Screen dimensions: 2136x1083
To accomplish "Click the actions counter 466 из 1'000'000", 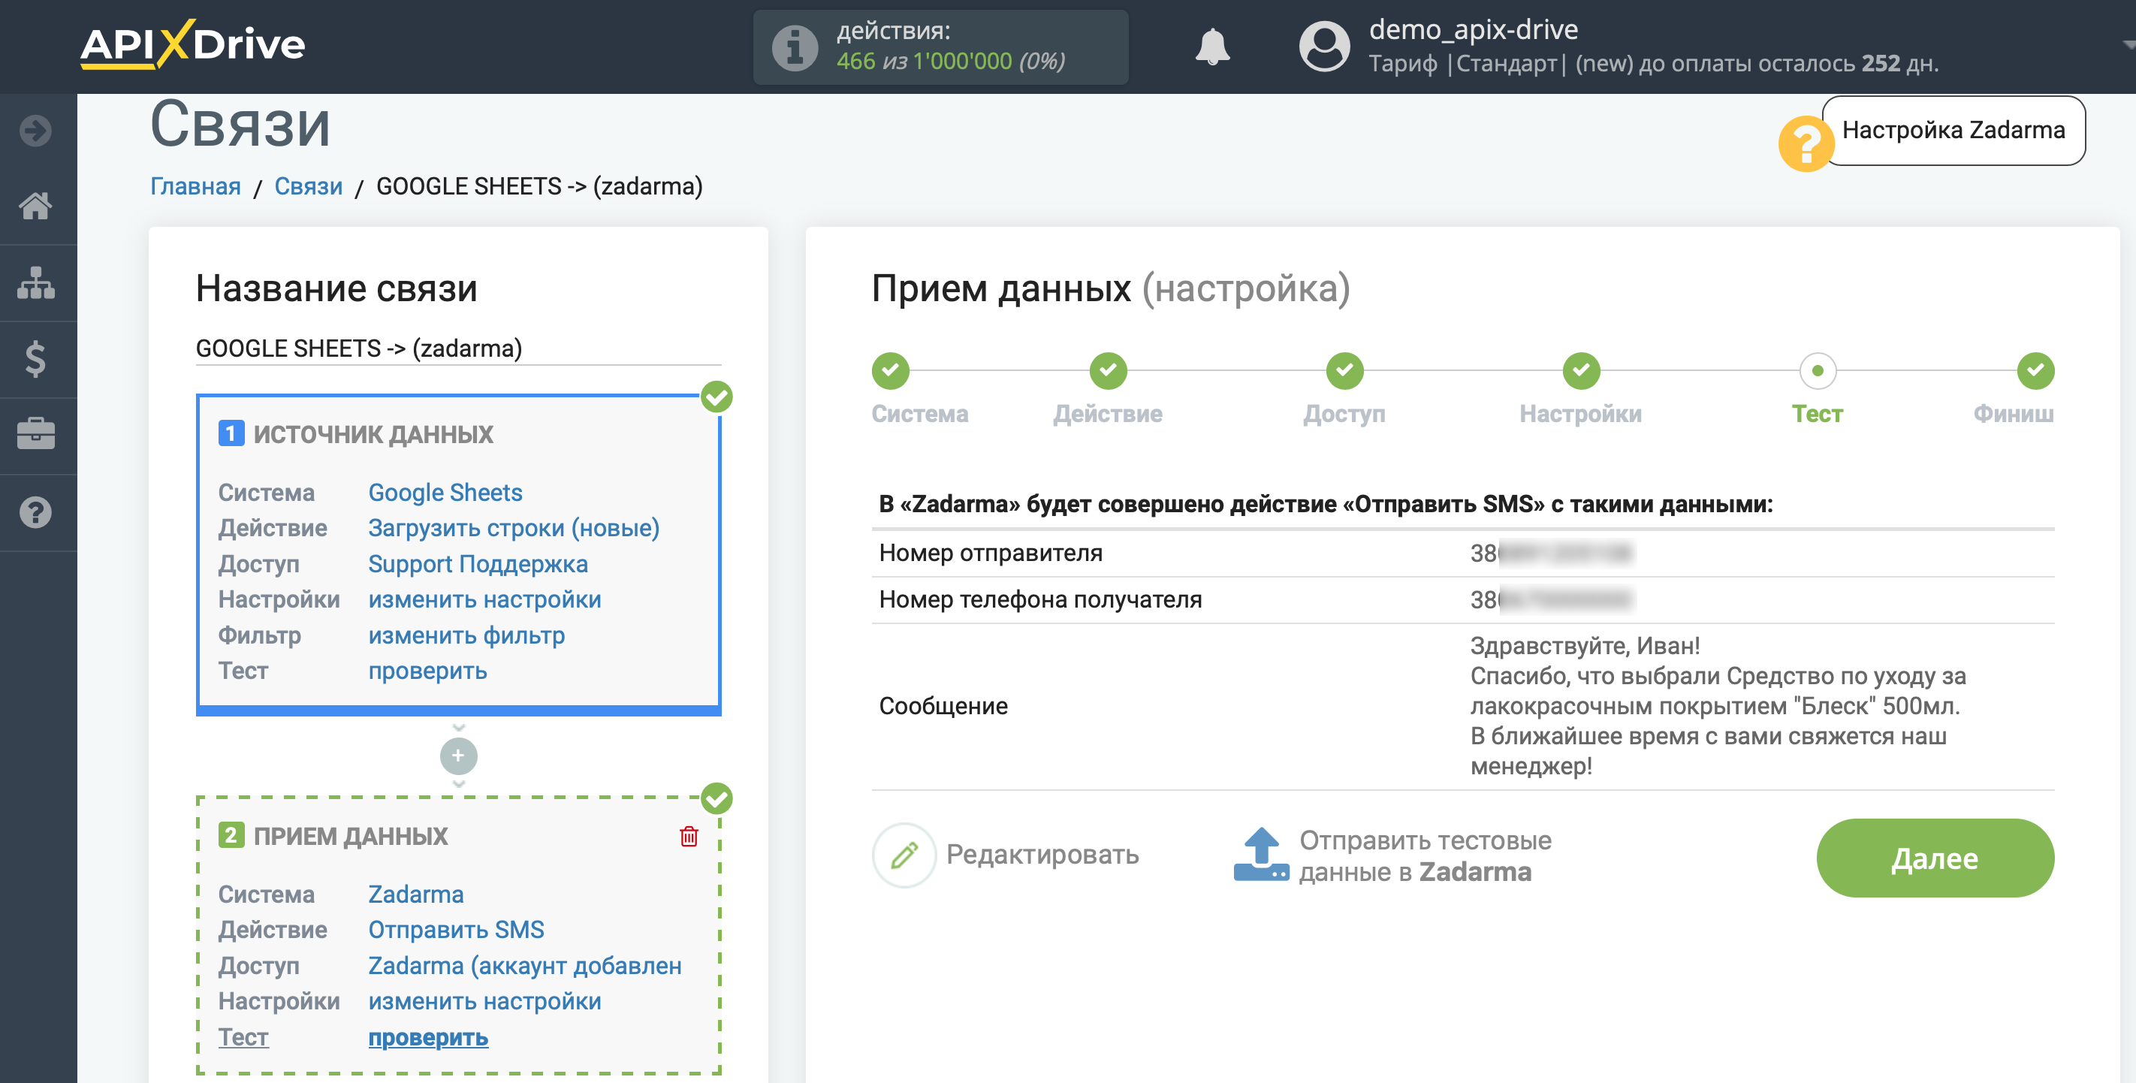I will point(950,62).
